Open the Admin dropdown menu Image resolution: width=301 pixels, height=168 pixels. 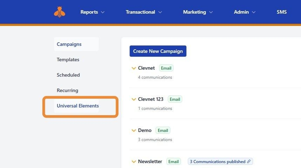tap(245, 12)
